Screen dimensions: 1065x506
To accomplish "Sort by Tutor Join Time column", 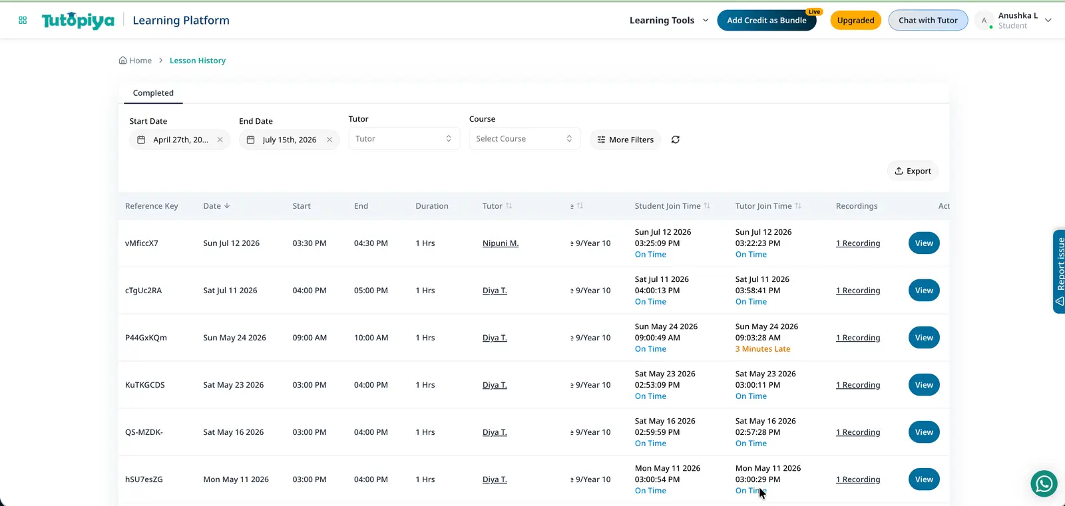I will (798, 206).
